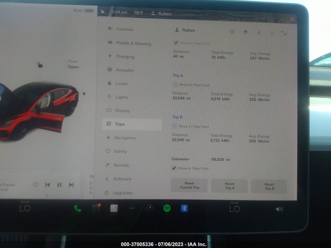The width and height of the screenshot is (331, 248).
Task: Select the Trips menu item
Action: coord(132,124)
